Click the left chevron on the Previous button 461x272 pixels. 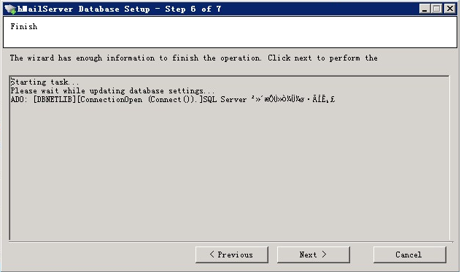tap(212, 254)
